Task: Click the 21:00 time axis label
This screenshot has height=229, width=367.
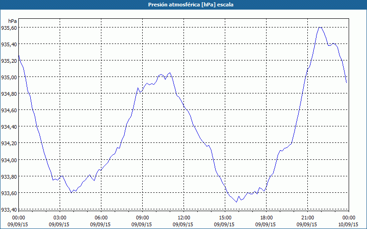Action: [307, 218]
